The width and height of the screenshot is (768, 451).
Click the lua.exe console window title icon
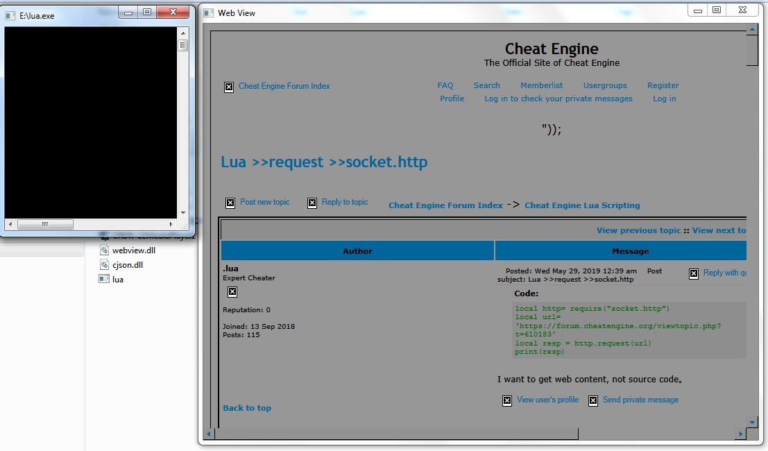10,16
